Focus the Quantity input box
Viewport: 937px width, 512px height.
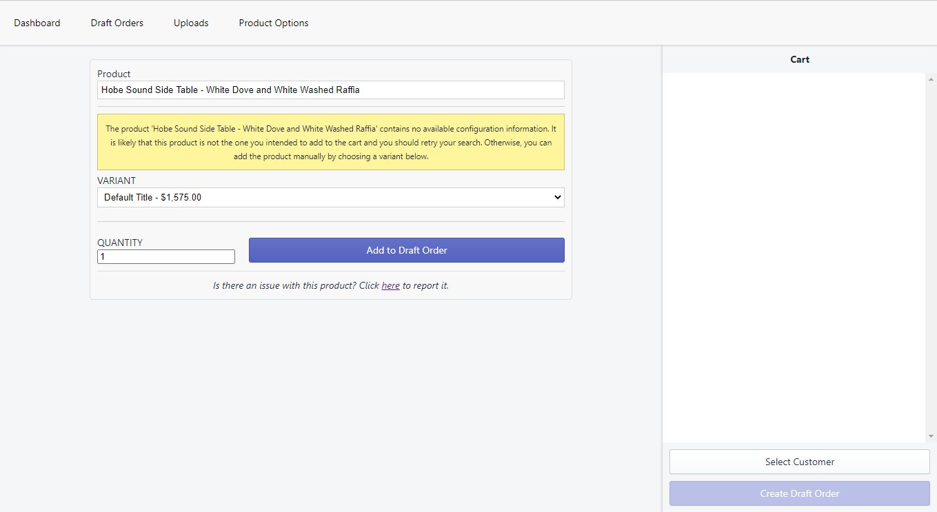[x=165, y=256]
